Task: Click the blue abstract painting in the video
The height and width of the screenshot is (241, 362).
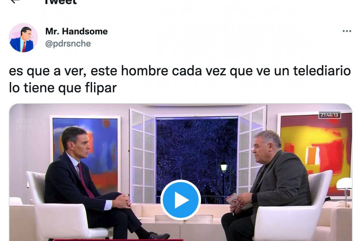Action: (x=85, y=151)
